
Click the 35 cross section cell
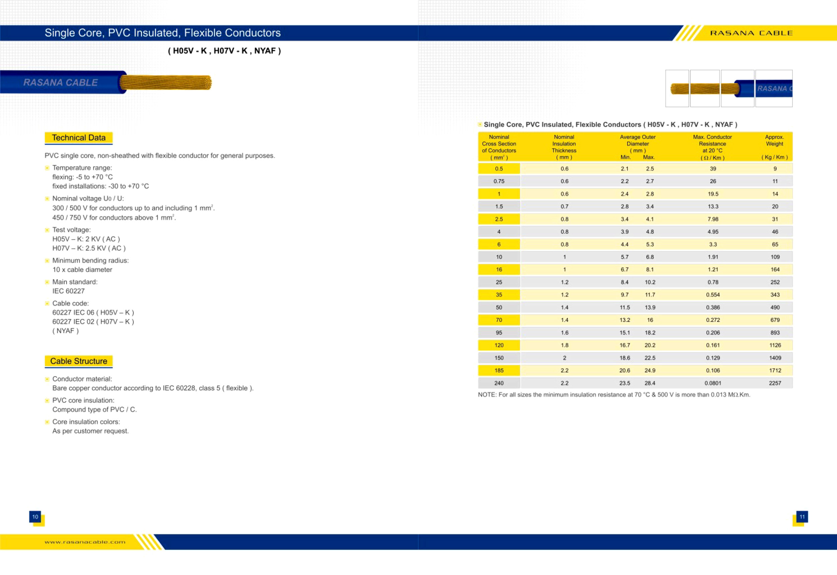coord(499,295)
